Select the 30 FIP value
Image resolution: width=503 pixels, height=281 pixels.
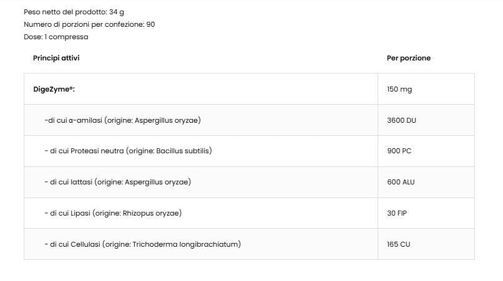397,213
